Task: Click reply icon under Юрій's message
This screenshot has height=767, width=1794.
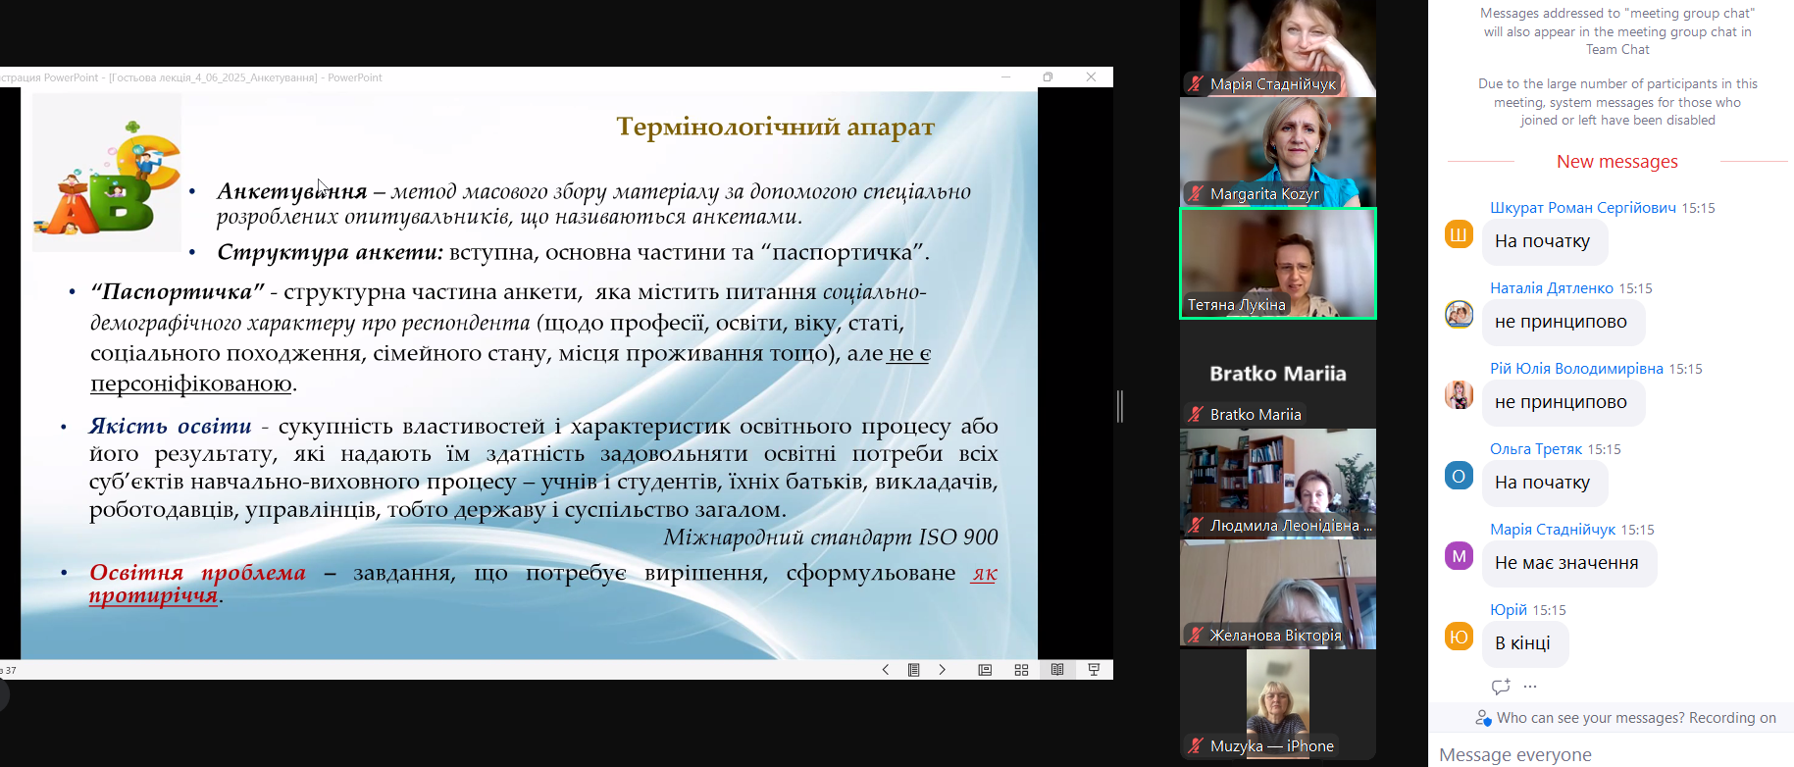Action: click(x=1500, y=687)
